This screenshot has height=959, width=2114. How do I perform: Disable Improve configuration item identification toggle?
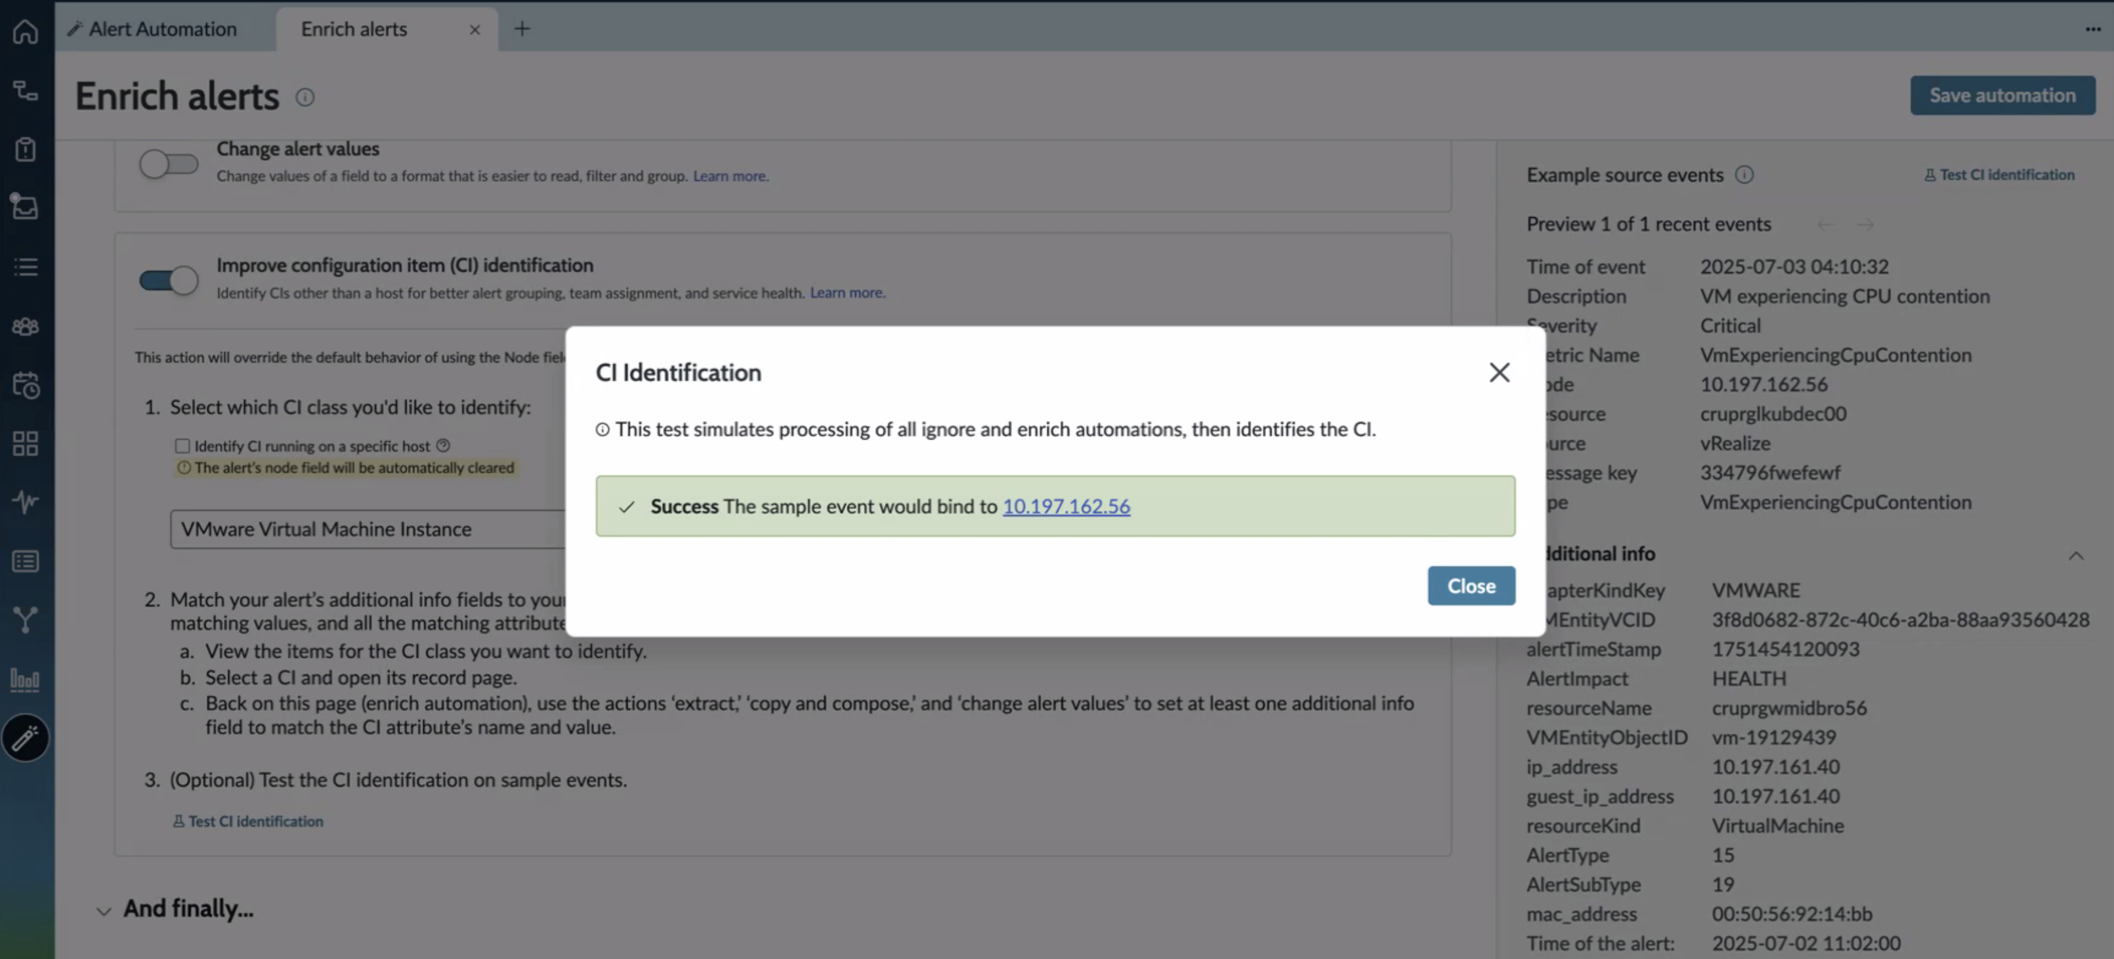tap(168, 279)
